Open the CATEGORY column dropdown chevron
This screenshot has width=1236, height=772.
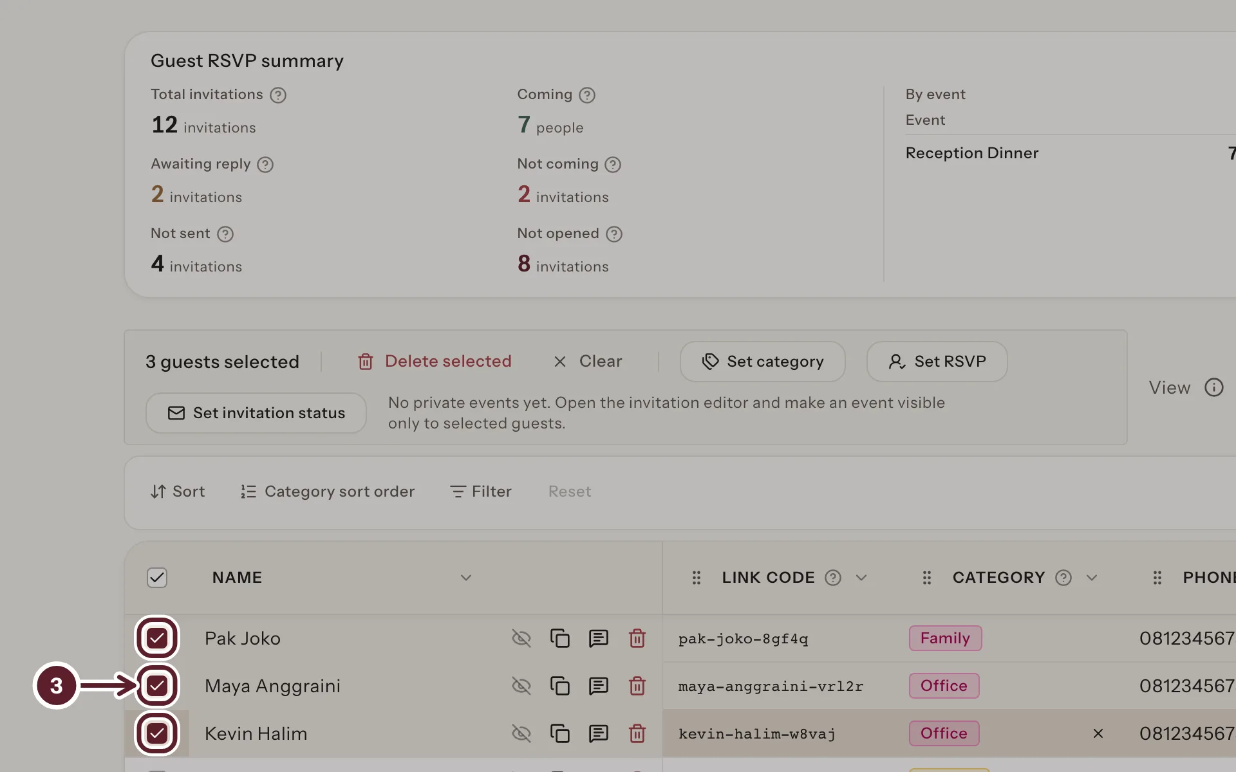pos(1092,578)
